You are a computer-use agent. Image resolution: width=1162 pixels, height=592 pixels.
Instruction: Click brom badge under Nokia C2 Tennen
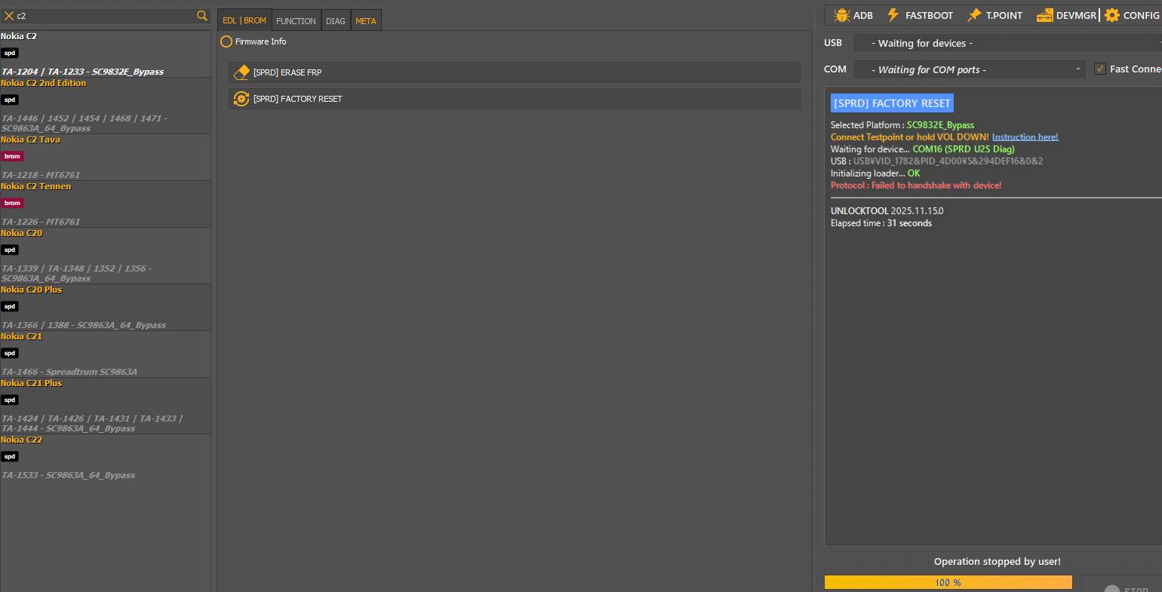[12, 204]
